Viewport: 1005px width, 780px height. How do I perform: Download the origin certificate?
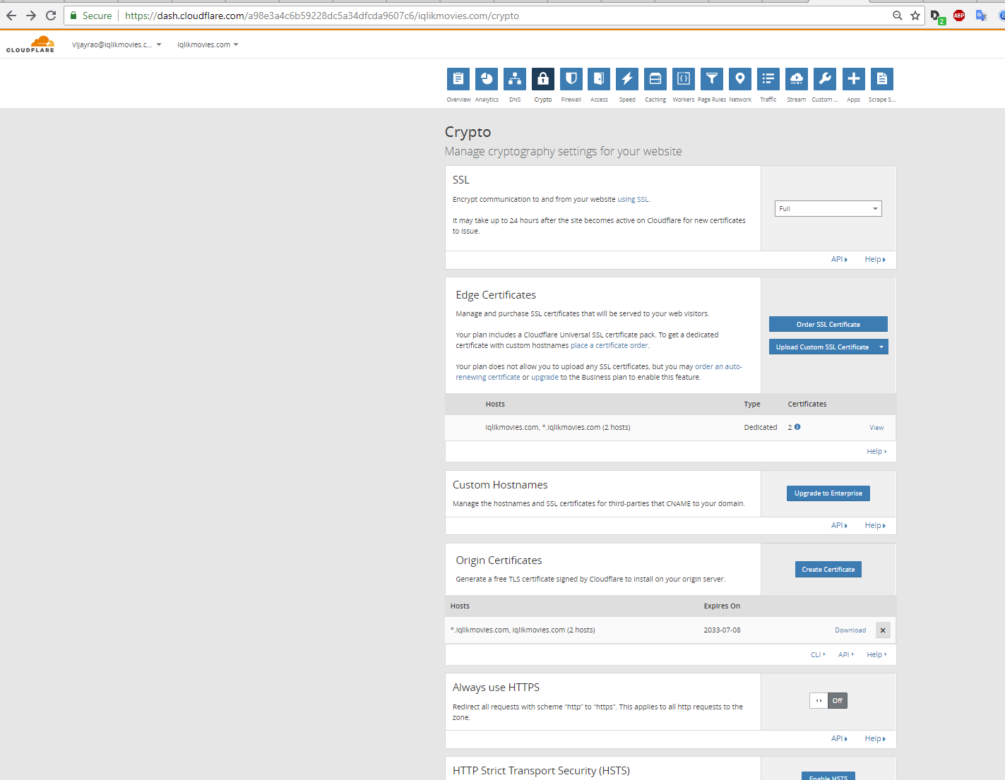(x=850, y=630)
